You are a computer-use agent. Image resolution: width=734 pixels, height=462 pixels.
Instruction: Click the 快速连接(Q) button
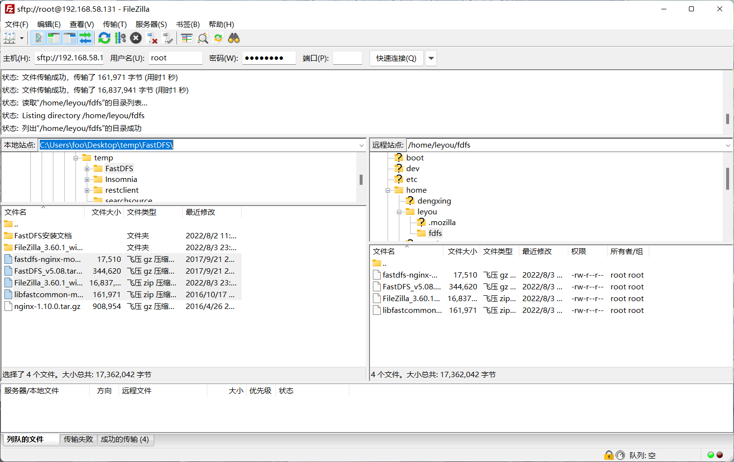[x=396, y=58]
